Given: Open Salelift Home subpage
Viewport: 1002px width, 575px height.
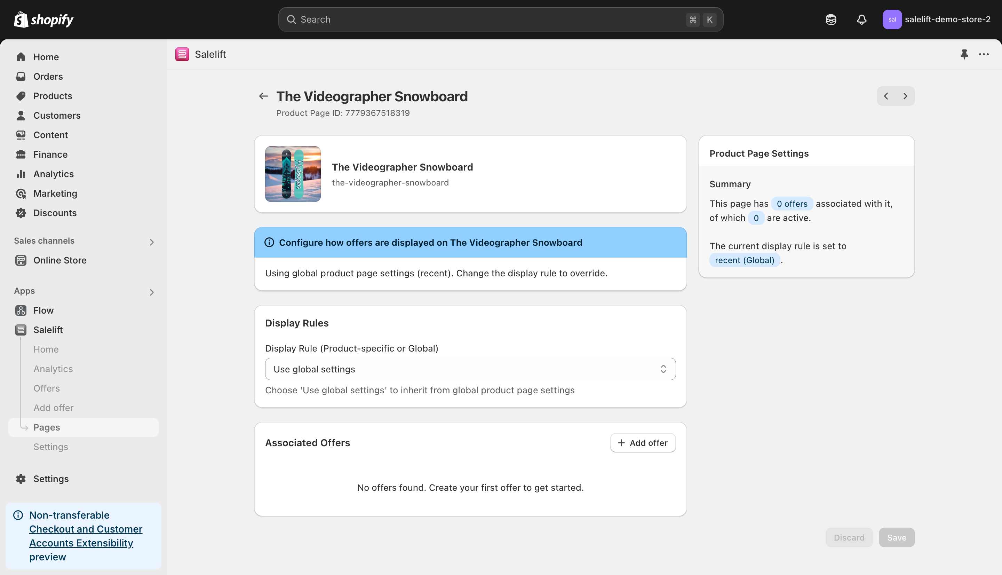Looking at the screenshot, I should [46, 349].
